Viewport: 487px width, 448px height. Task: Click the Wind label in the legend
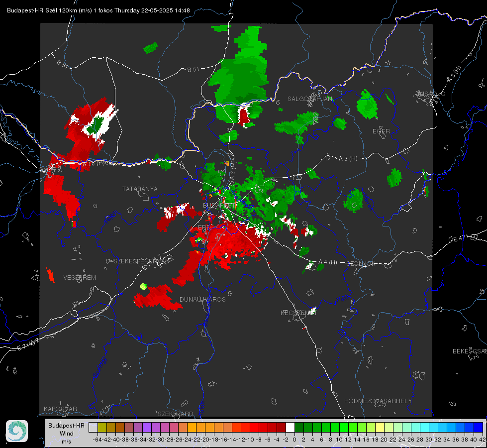[67, 434]
